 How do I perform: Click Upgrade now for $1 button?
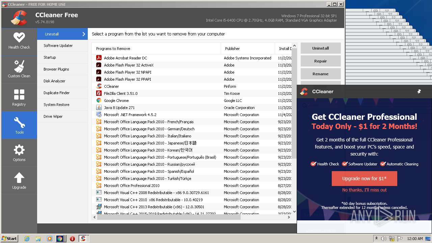coord(364,179)
